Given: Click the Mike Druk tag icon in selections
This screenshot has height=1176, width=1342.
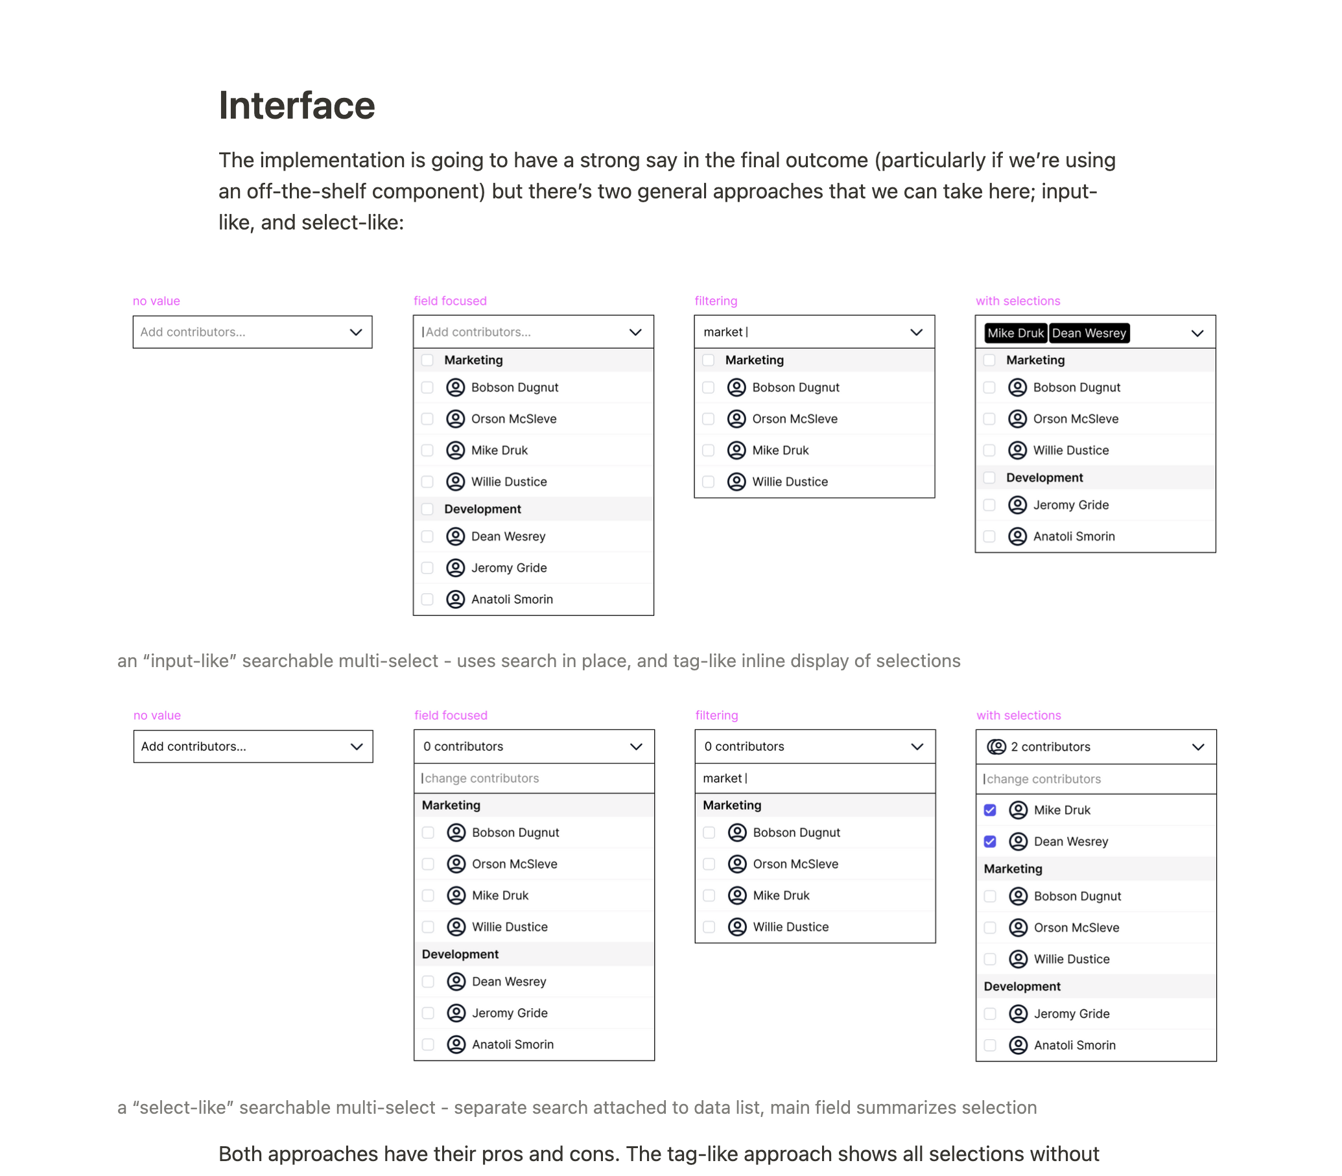Looking at the screenshot, I should point(1015,332).
